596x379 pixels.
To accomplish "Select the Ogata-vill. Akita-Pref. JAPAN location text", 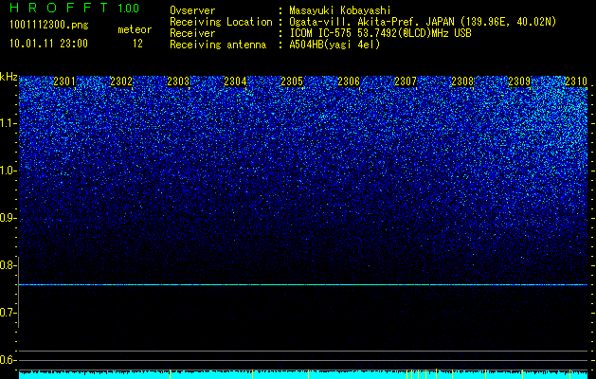I will pyautogui.click(x=423, y=22).
